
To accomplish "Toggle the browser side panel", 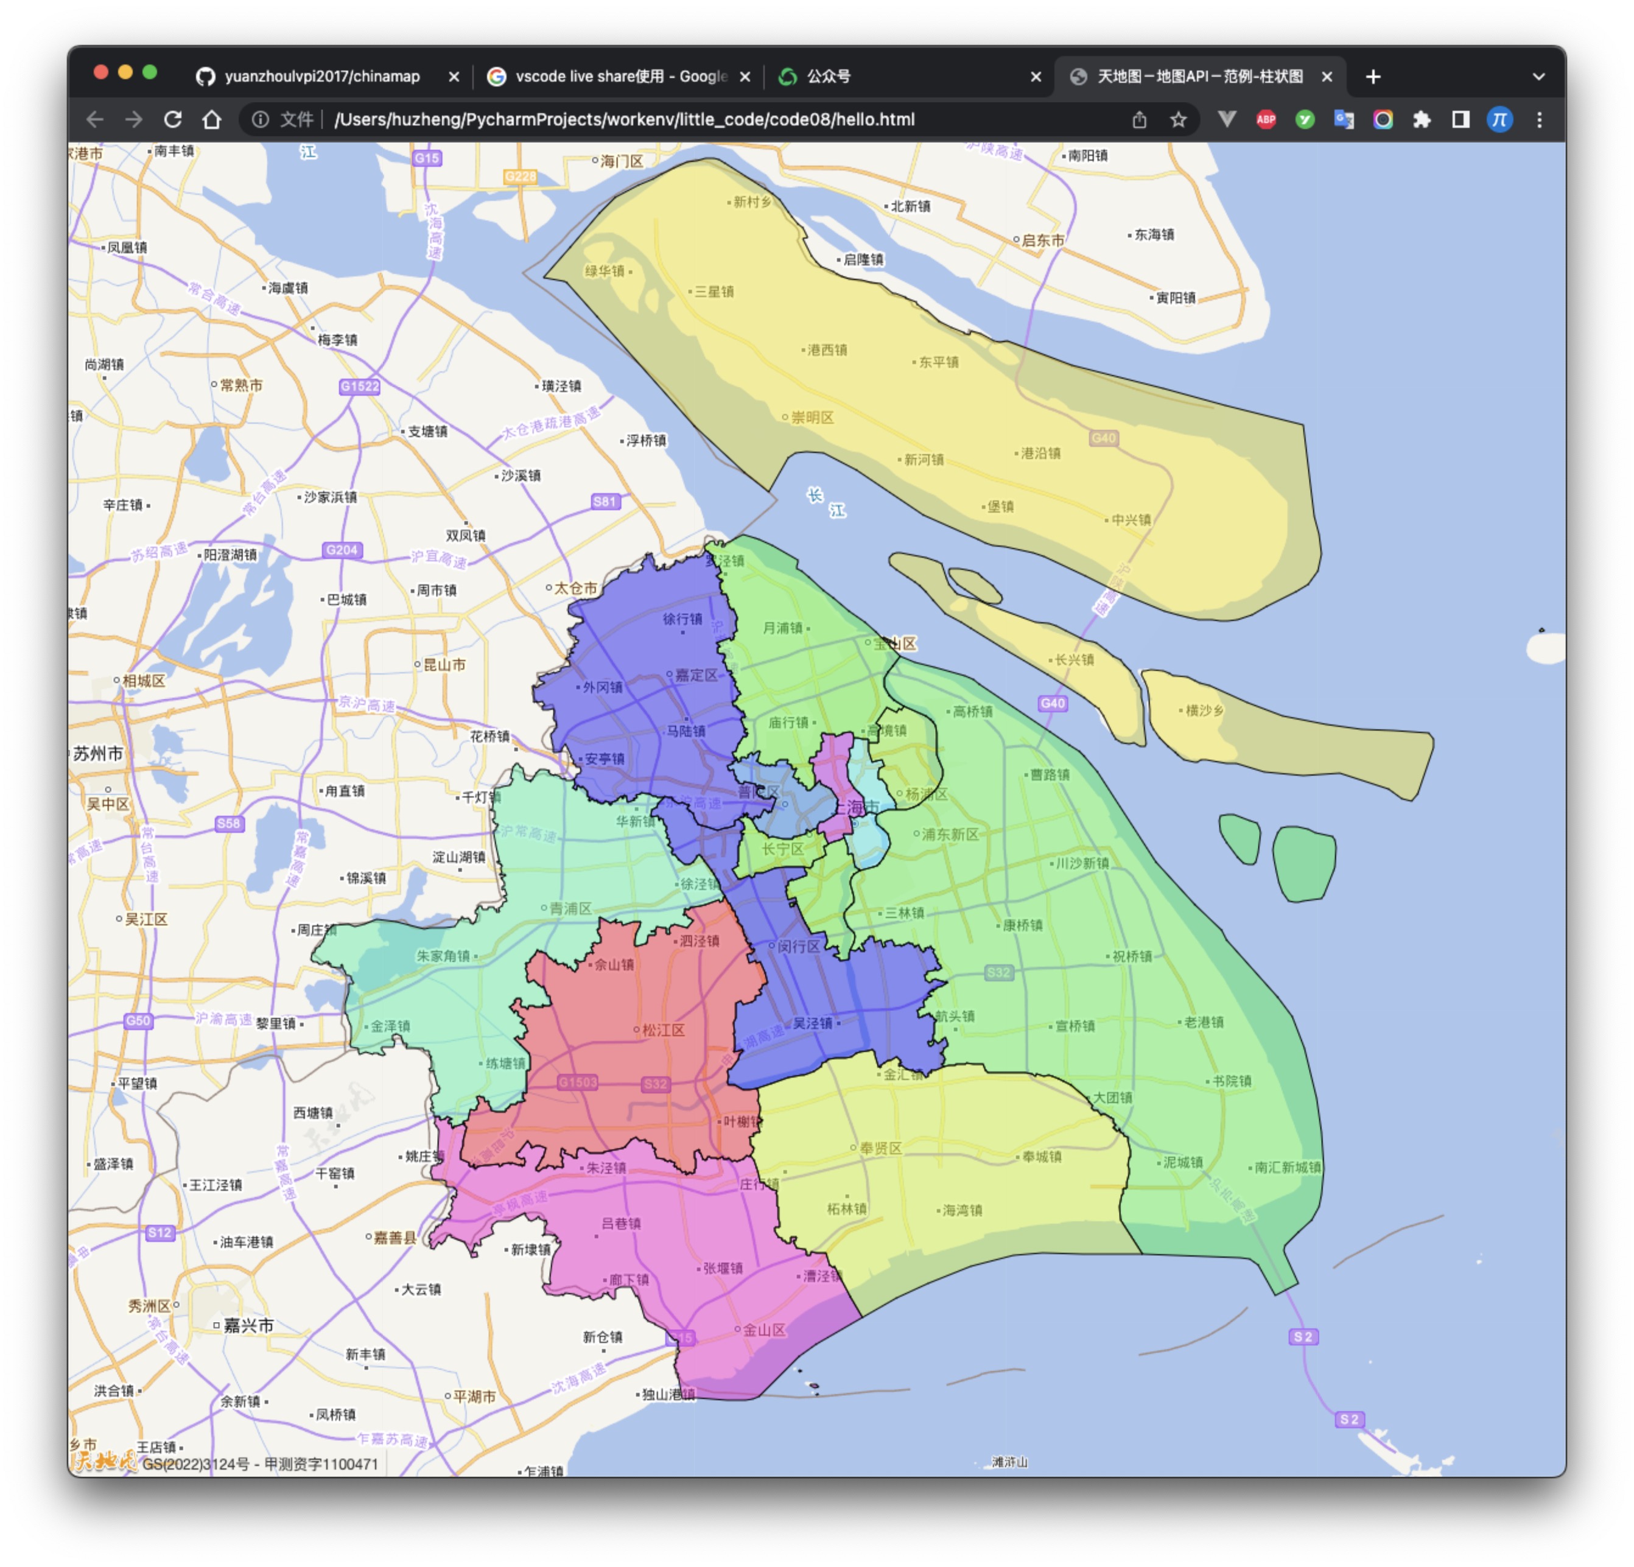I will [1460, 119].
